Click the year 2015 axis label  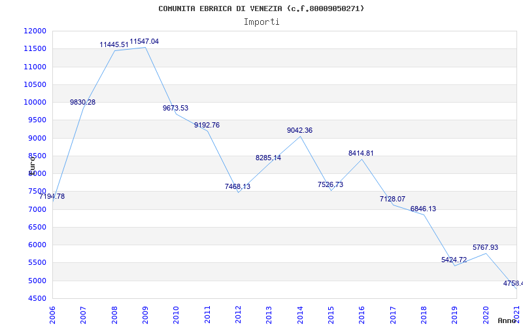pos(331,315)
